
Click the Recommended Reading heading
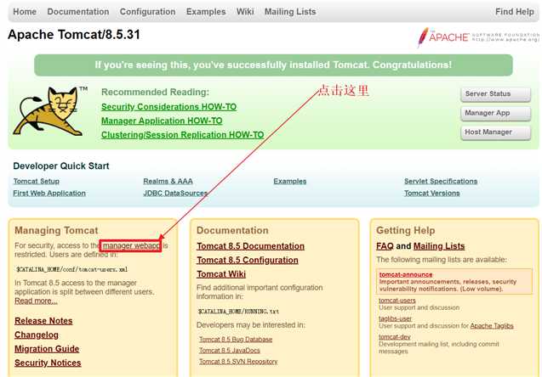[155, 92]
